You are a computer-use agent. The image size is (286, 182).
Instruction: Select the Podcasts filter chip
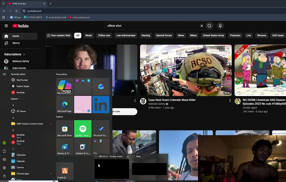point(235,35)
